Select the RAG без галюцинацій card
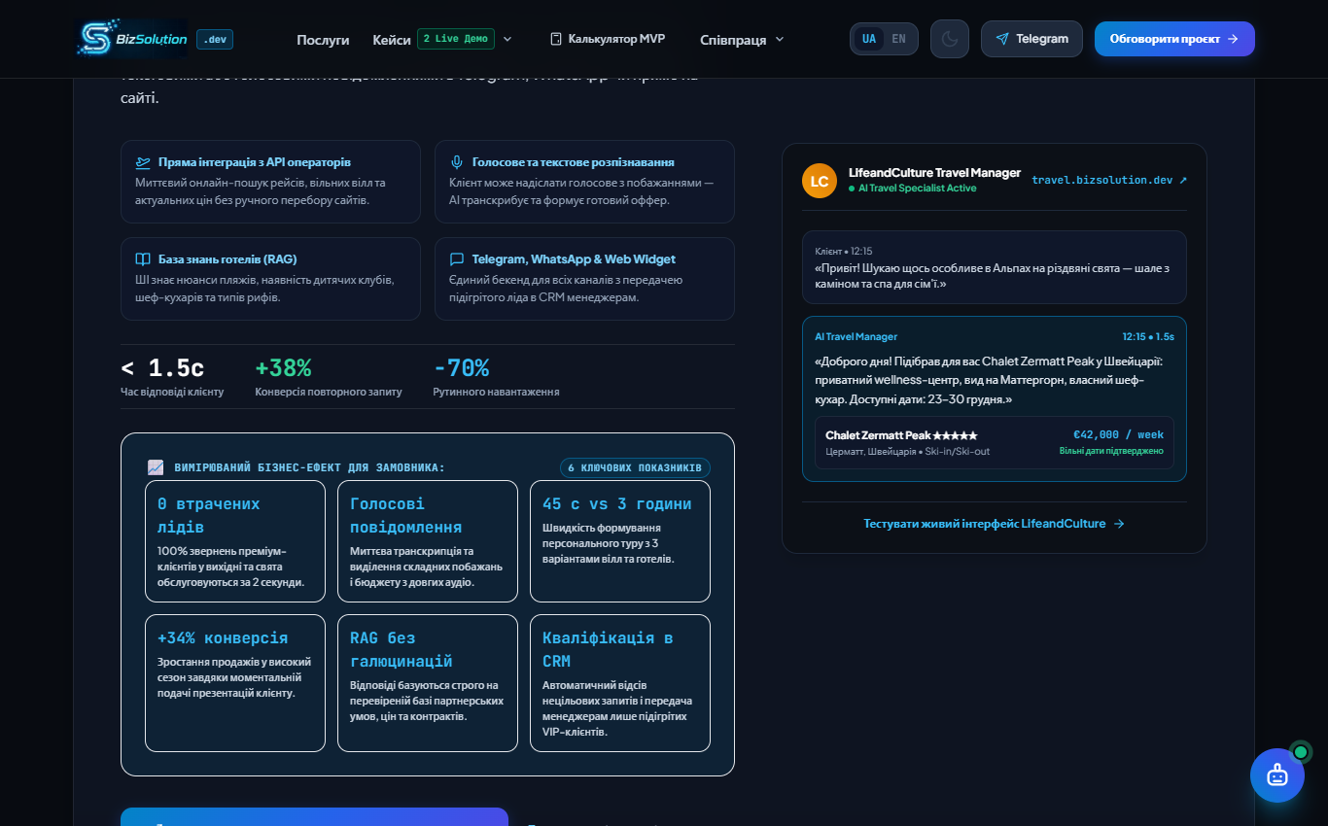Viewport: 1328px width, 826px height. (428, 683)
